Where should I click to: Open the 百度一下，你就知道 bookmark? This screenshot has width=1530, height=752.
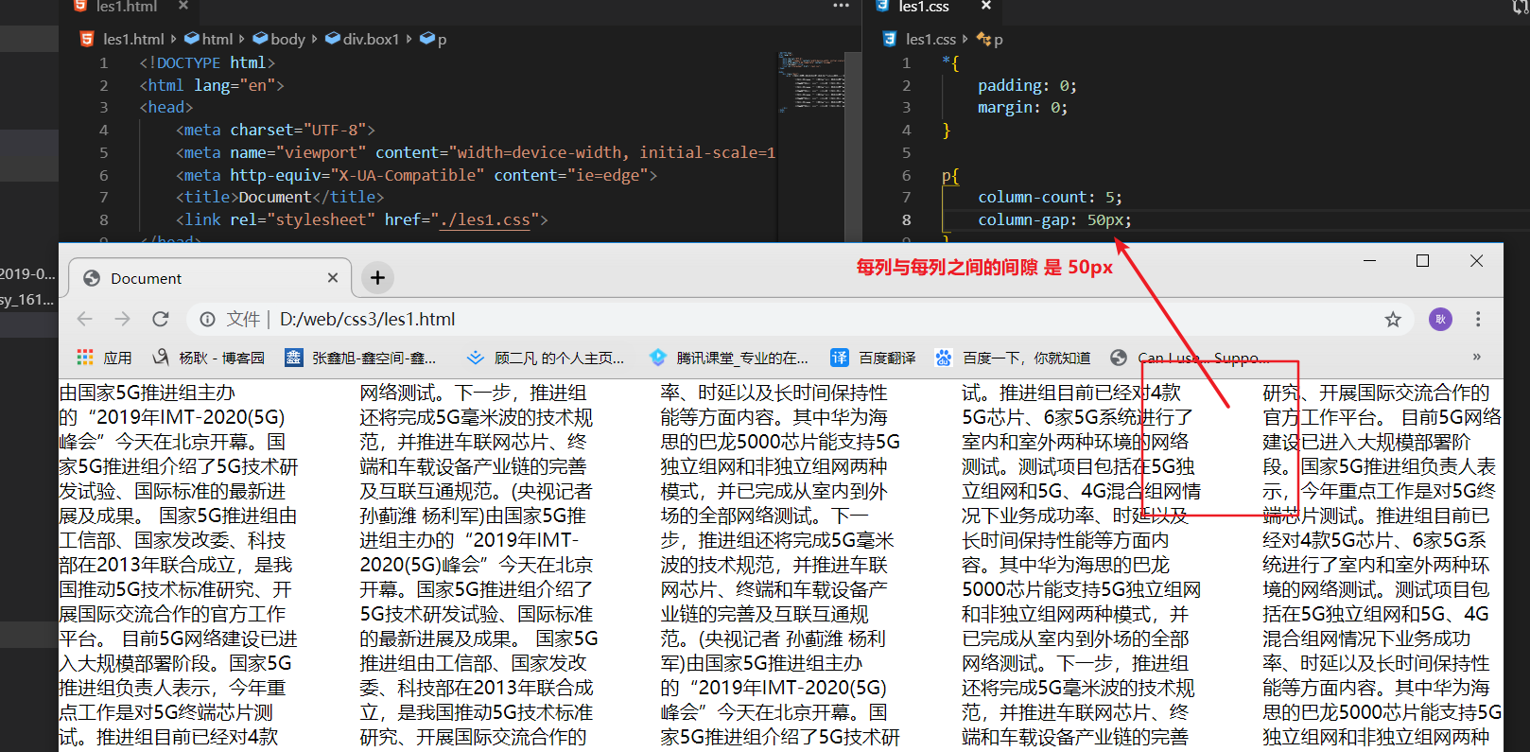click(1013, 358)
